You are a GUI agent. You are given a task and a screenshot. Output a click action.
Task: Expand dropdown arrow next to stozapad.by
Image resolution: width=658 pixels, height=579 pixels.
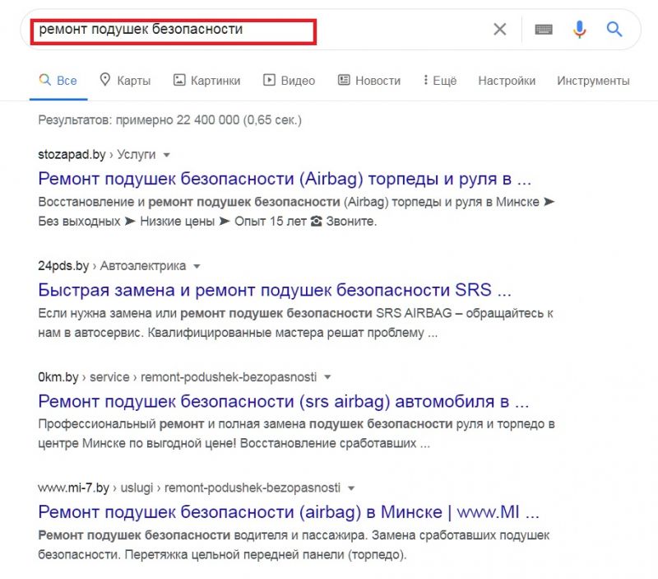pos(166,155)
